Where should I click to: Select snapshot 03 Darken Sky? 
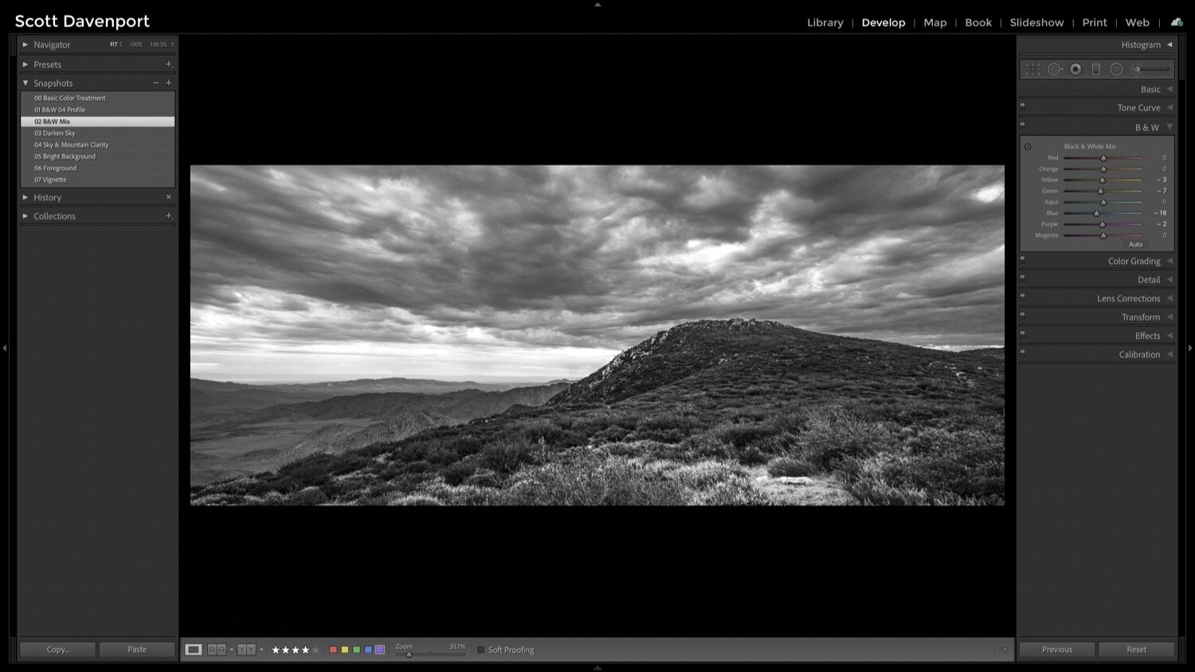tap(97, 133)
